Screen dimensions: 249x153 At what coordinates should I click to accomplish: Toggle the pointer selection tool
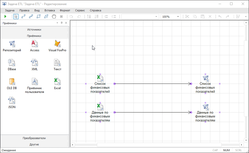[16, 16]
